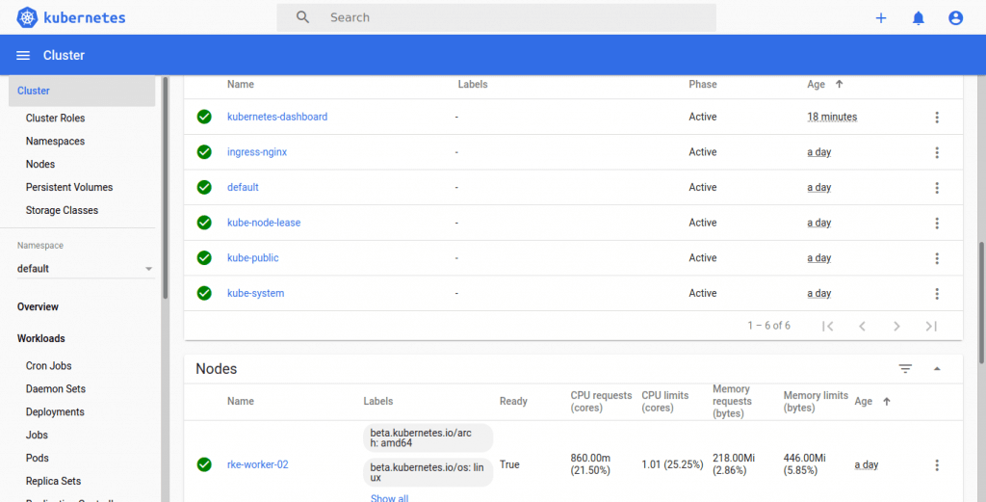Open the notifications bell

click(918, 17)
